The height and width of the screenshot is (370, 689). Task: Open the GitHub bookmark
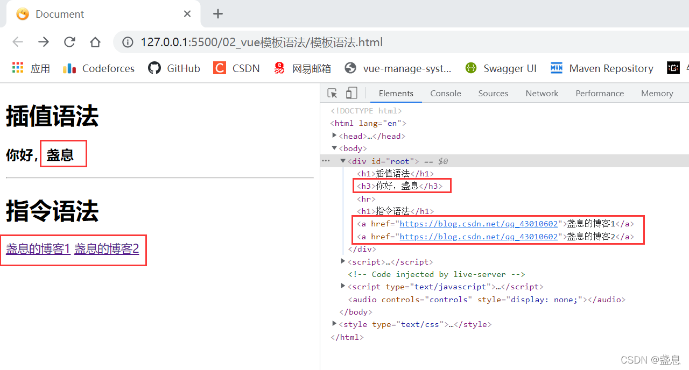(x=174, y=68)
